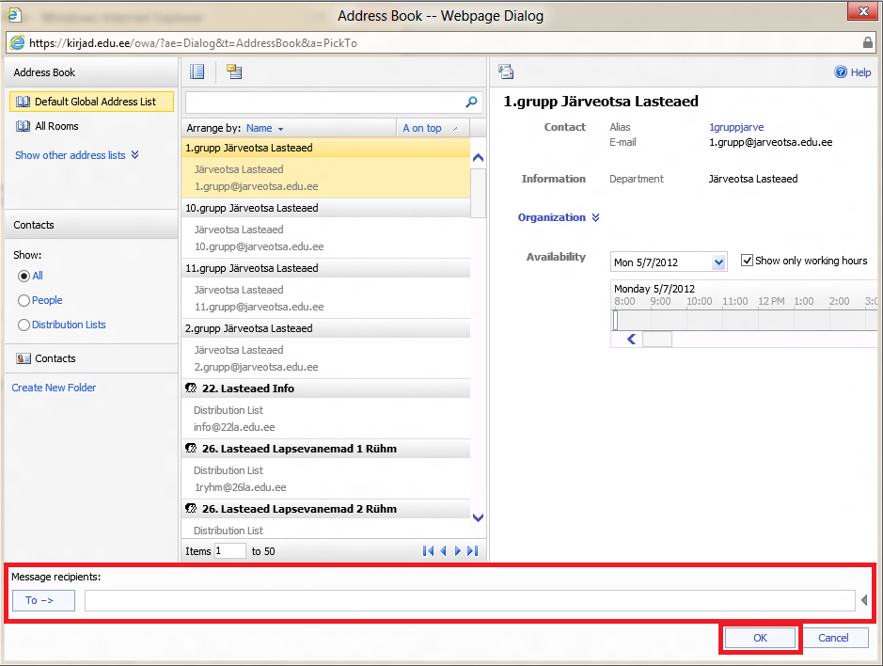The image size is (883, 666).
Task: Click the 1ryhm@26la.edu.ee address text
Action: (241, 487)
